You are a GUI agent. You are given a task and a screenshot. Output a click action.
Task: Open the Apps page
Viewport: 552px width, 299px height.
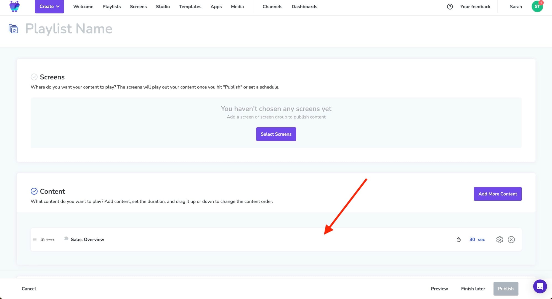216,7
